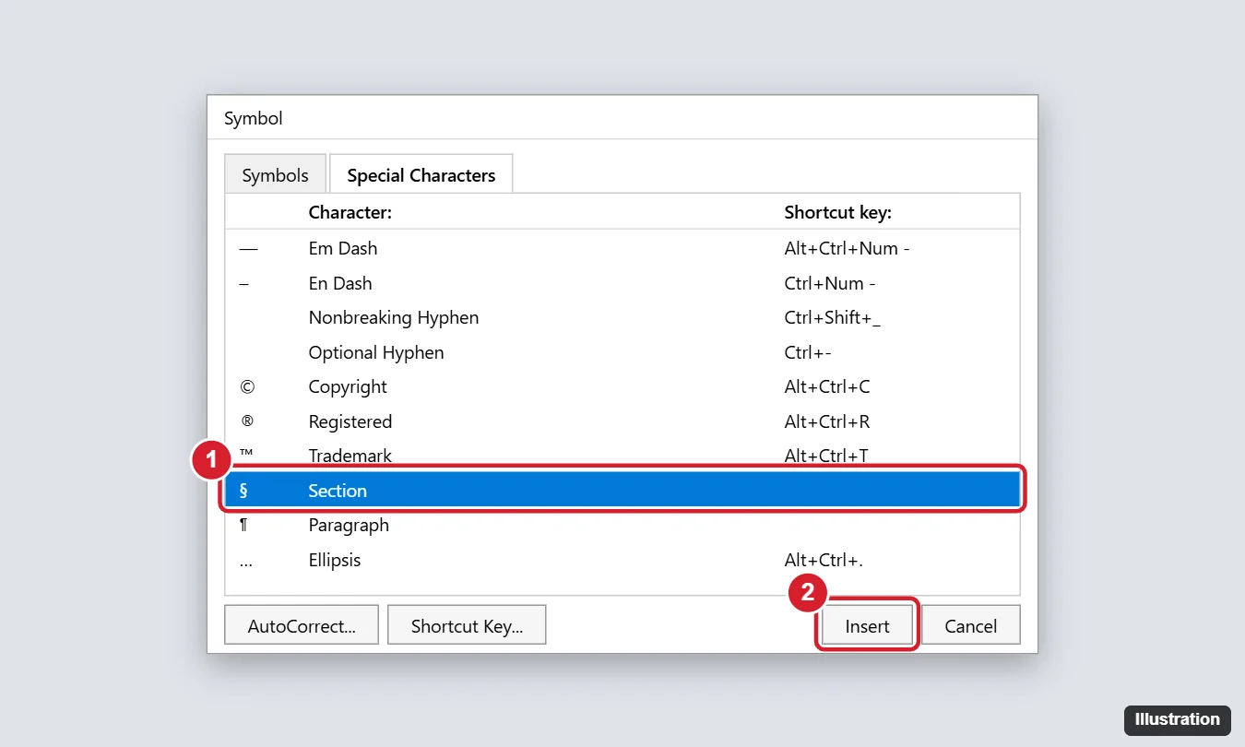Click the Ctrl+Num - shortcut text
The height and width of the screenshot is (747, 1245).
(x=830, y=283)
